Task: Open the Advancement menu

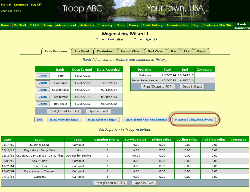Action: pyautogui.click(x=66, y=25)
